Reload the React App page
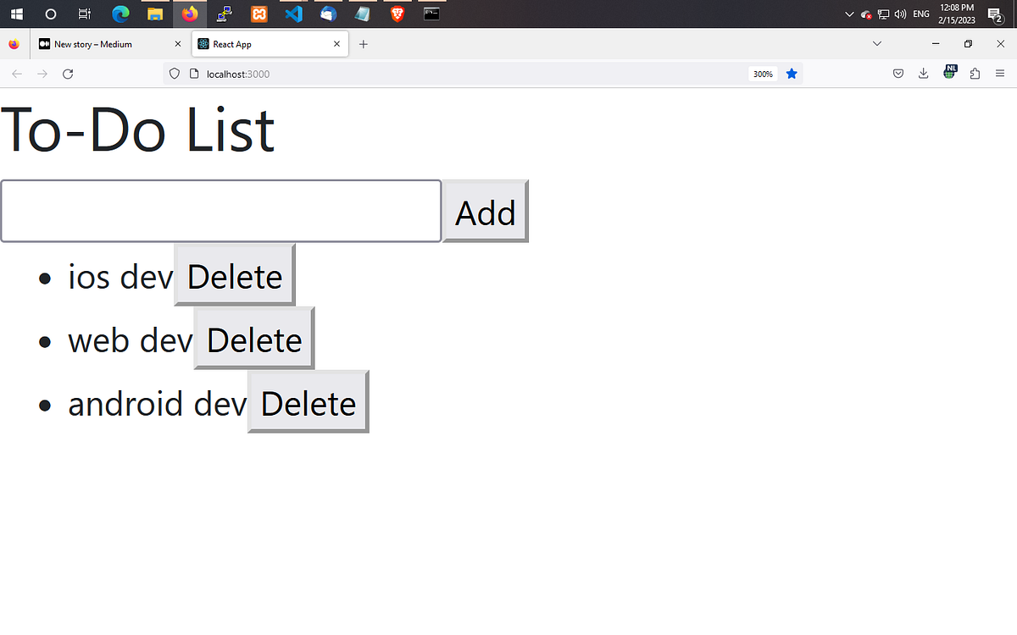This screenshot has width=1017, height=635. pos(68,74)
